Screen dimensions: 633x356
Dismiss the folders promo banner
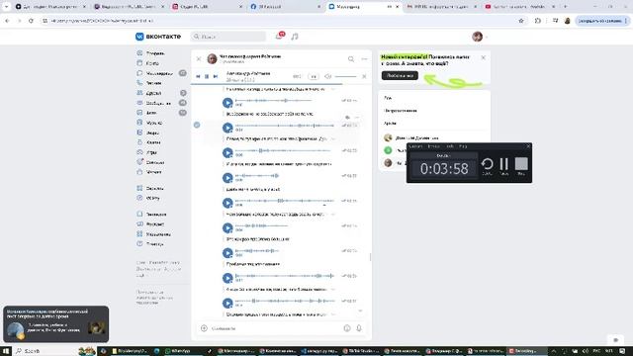pyautogui.click(x=484, y=57)
